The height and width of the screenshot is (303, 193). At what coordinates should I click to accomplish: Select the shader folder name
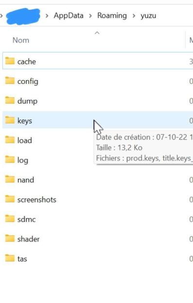tap(29, 239)
